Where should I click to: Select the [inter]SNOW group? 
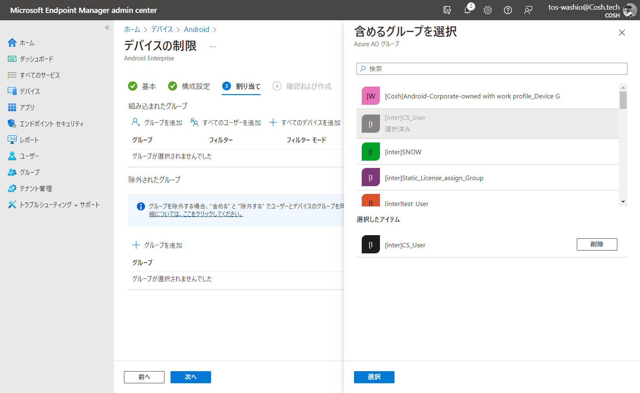click(x=488, y=152)
